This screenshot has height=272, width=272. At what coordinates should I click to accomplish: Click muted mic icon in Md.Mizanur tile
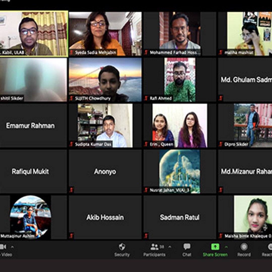[221, 190]
